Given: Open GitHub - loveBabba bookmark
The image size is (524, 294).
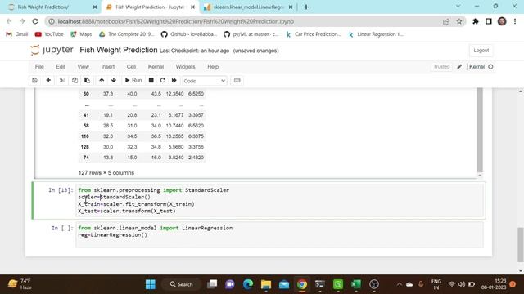Looking at the screenshot, I should pos(189,34).
